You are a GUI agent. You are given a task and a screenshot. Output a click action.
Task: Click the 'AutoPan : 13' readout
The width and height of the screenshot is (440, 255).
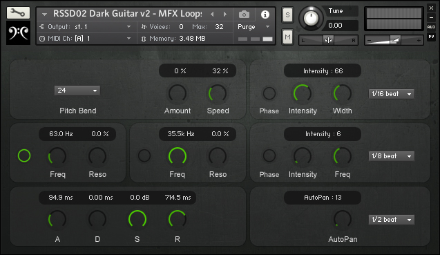click(x=323, y=198)
